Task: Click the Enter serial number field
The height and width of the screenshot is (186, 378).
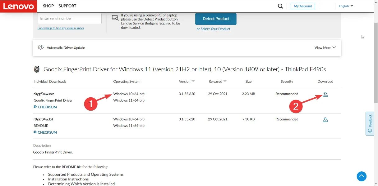Action: pos(70,18)
